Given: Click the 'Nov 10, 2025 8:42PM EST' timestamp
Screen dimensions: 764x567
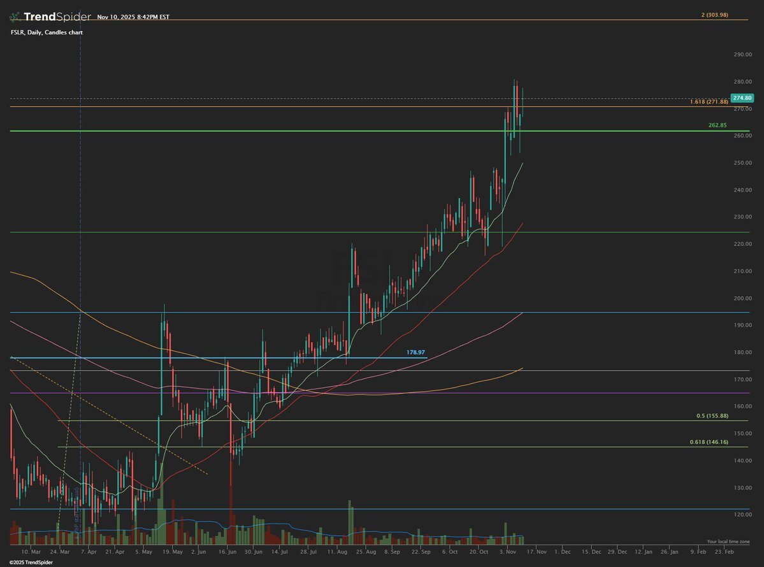Looking at the screenshot, I should [133, 17].
